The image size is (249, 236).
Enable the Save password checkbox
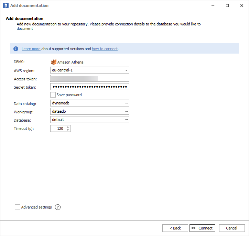53,95
